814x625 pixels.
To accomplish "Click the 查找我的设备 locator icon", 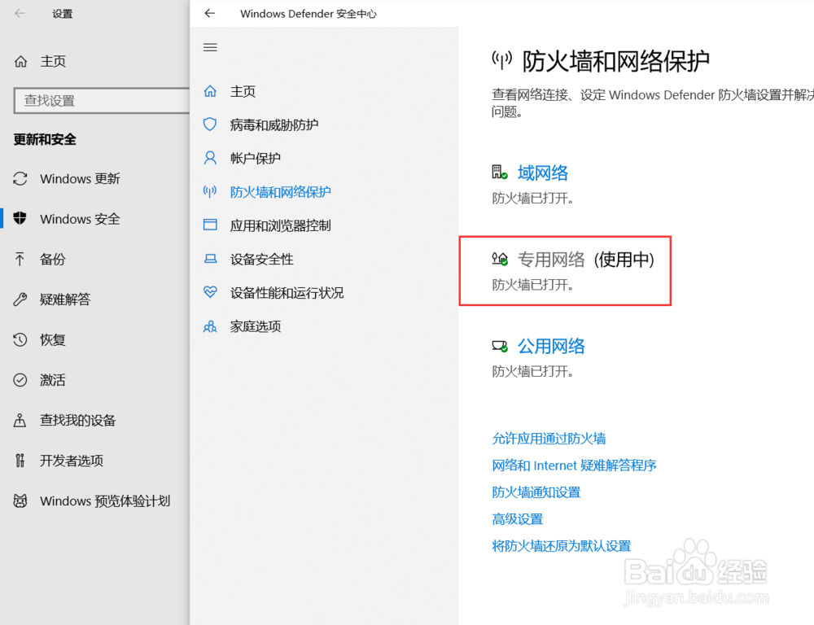I will (x=20, y=420).
